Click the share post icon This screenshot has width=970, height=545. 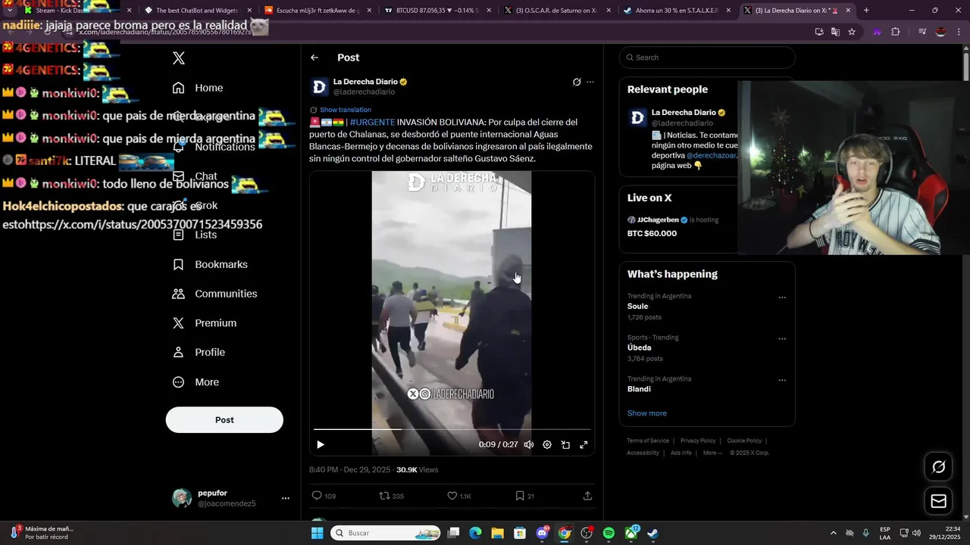(x=587, y=496)
